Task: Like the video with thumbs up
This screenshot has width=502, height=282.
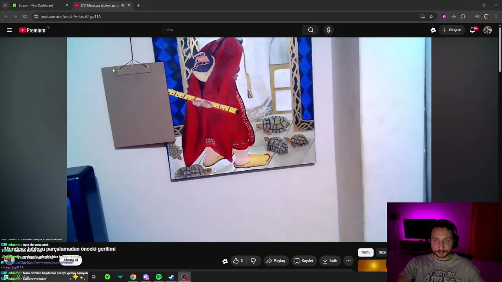Action: (x=238, y=261)
